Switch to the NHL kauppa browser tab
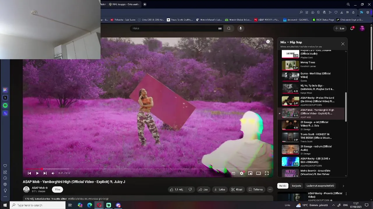This screenshot has height=209, width=373. tap(124, 4)
